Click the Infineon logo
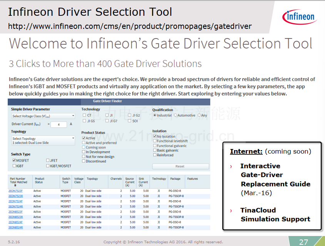Viewport: 325px width, 246px height. coord(300,17)
